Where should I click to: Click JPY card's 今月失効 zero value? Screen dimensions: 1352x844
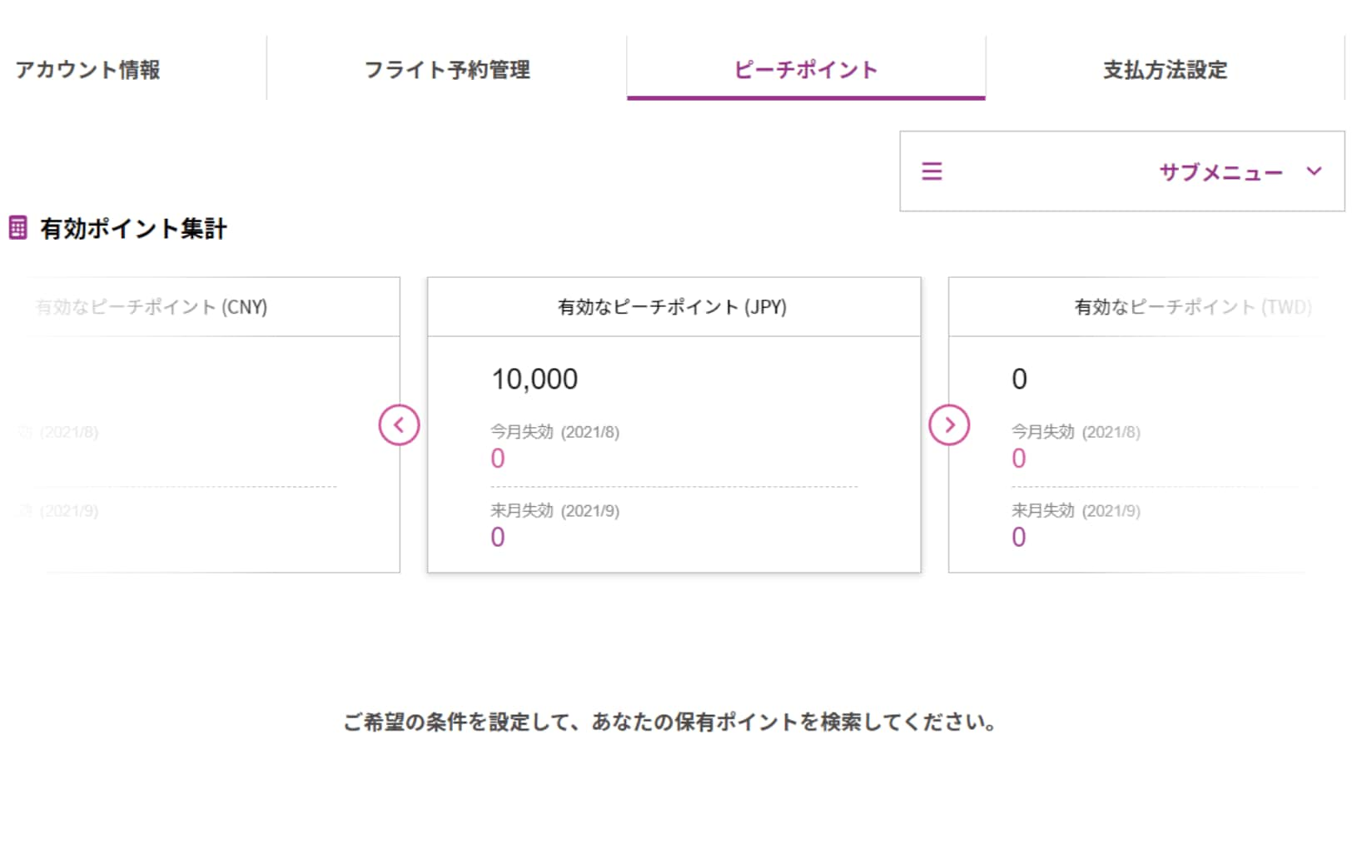498,459
